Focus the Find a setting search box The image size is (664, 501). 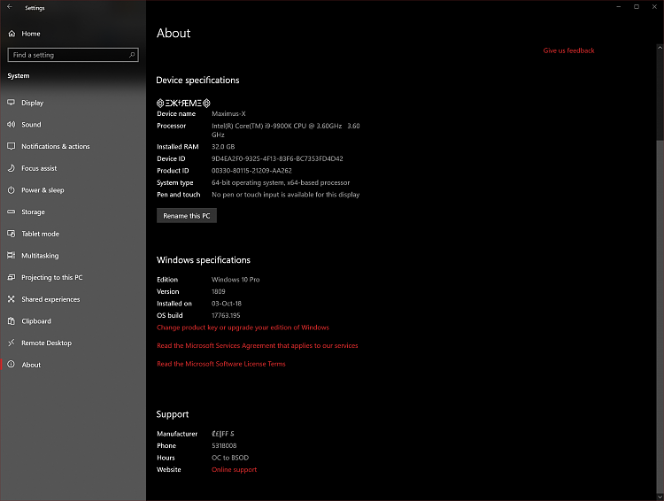(x=73, y=55)
